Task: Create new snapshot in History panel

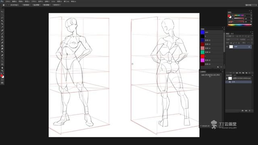Action: tap(246, 111)
